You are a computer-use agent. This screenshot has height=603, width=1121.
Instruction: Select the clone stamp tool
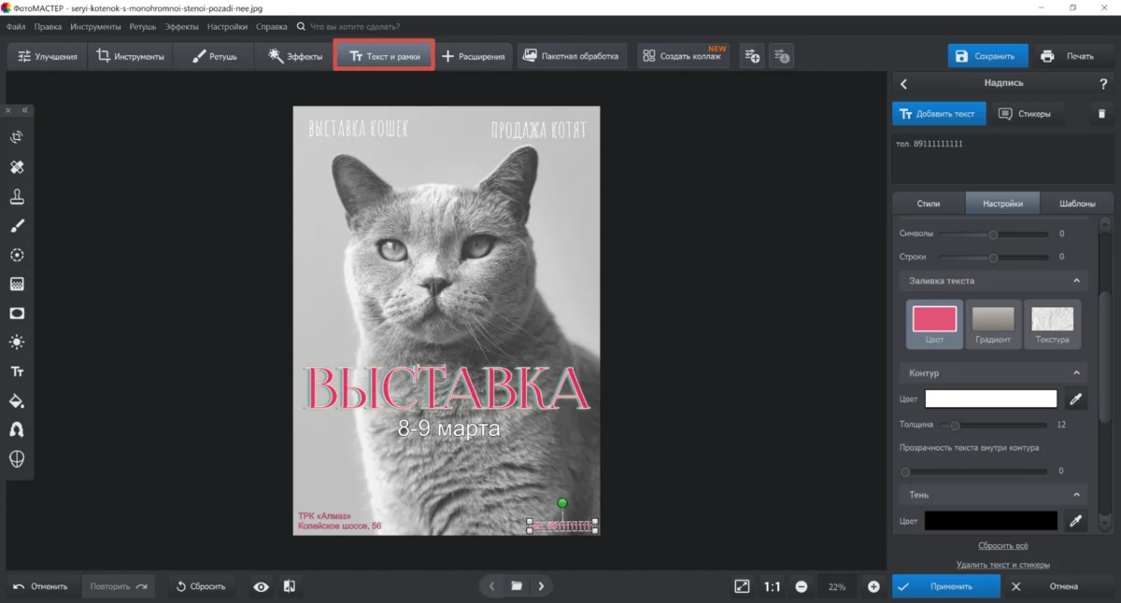point(16,196)
